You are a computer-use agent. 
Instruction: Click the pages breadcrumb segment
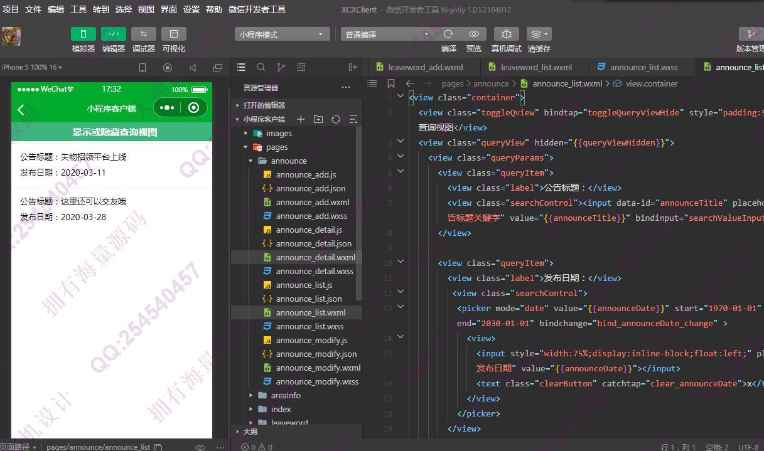(x=452, y=83)
